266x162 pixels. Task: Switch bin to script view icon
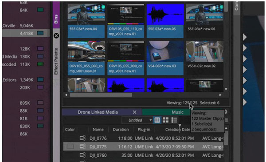point(174,120)
